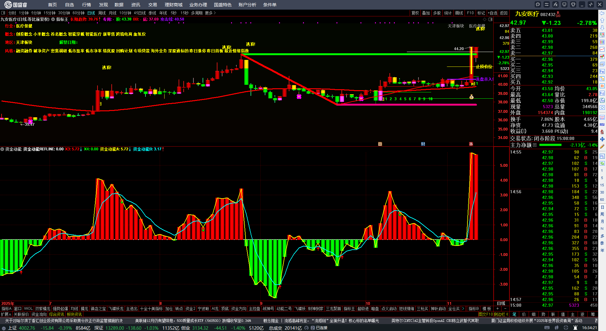Open the candlestick chart sidebar icon
Screen dimensions: 606x331
pos(602,57)
